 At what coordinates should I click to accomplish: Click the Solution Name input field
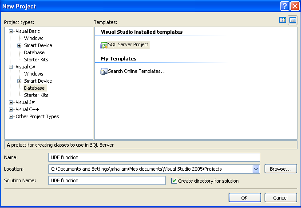[x=107, y=180]
